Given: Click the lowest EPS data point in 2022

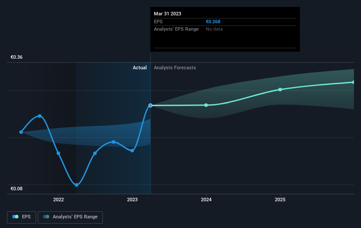Looking at the screenshot, I should coord(77,185).
